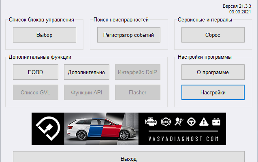
Task: Click the date 03.03.2021 text
Action: click(x=240, y=12)
